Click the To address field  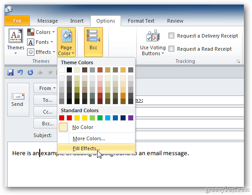pyautogui.click(x=189, y=100)
